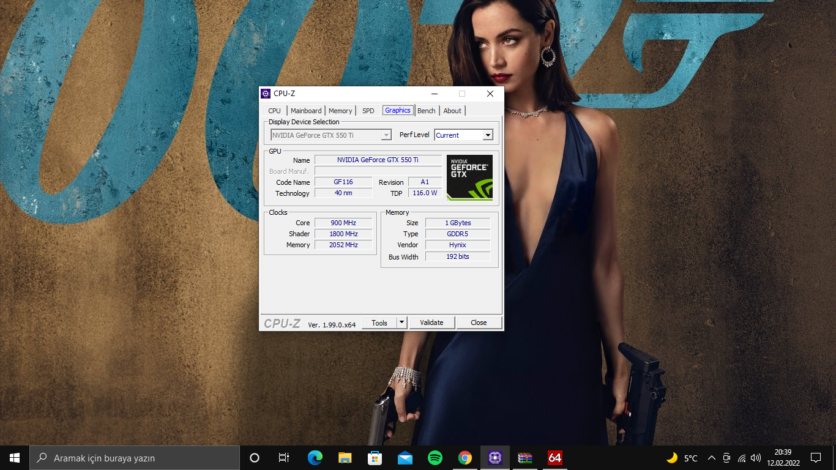Click the Tools button
This screenshot has width=836, height=470.
point(379,323)
